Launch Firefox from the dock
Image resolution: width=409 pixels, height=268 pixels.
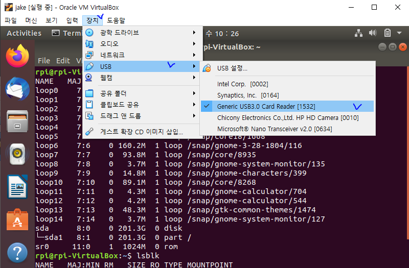[x=17, y=56]
